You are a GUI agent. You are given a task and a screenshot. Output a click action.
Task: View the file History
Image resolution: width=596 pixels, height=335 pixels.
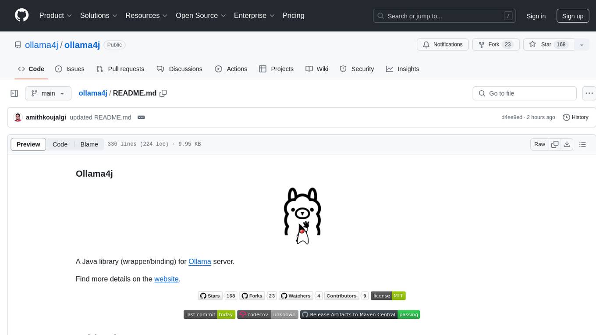(x=575, y=118)
